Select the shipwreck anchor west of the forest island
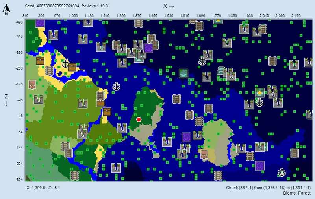Viewport: 315px width, 199px height. click(116, 87)
